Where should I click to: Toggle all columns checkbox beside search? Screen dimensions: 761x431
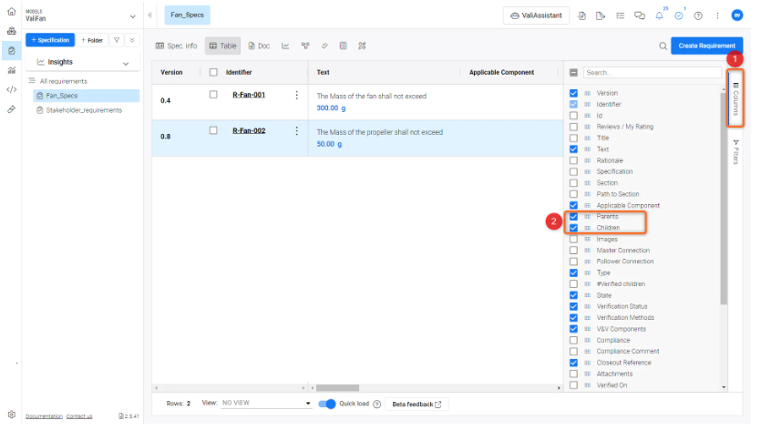pyautogui.click(x=573, y=72)
